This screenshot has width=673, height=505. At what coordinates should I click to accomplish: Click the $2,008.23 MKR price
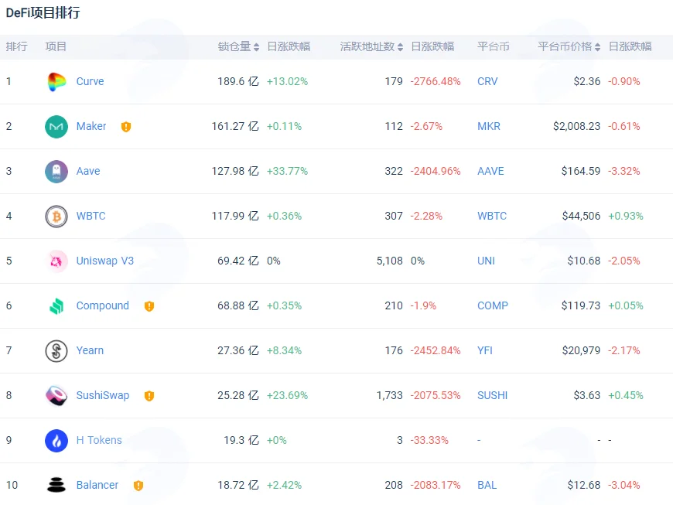click(576, 126)
